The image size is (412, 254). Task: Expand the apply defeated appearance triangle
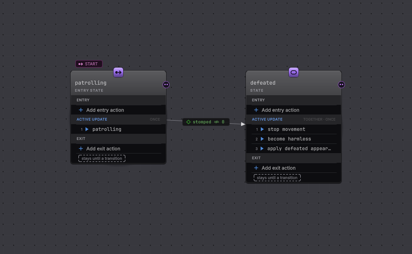pyautogui.click(x=262, y=149)
